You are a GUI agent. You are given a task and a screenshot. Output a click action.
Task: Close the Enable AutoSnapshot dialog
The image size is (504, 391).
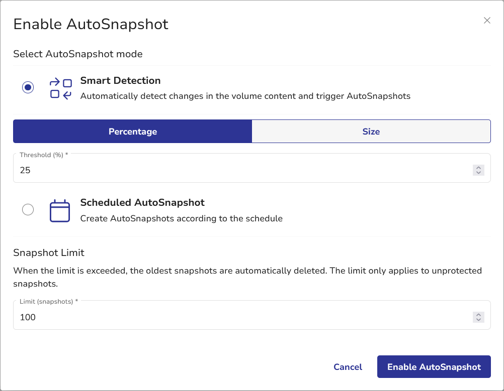(487, 21)
